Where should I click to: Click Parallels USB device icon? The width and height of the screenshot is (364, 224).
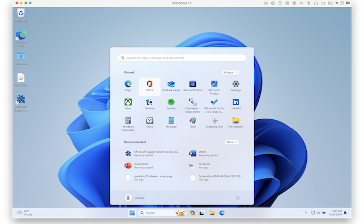coord(280,3)
